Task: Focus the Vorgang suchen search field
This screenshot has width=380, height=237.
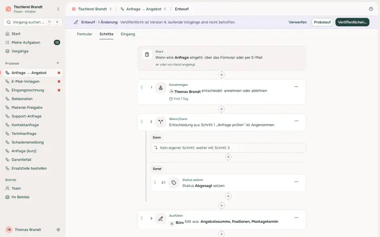Action: click(33, 22)
